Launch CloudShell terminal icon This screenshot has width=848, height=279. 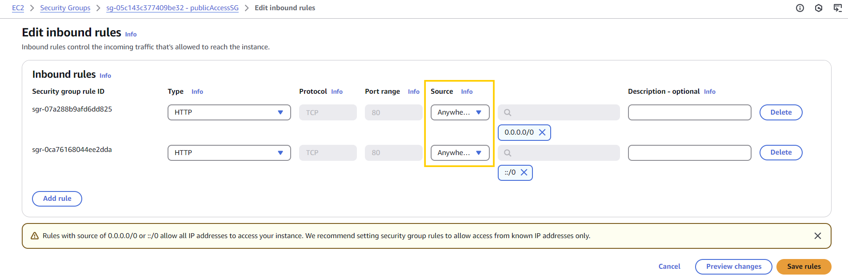click(x=837, y=8)
